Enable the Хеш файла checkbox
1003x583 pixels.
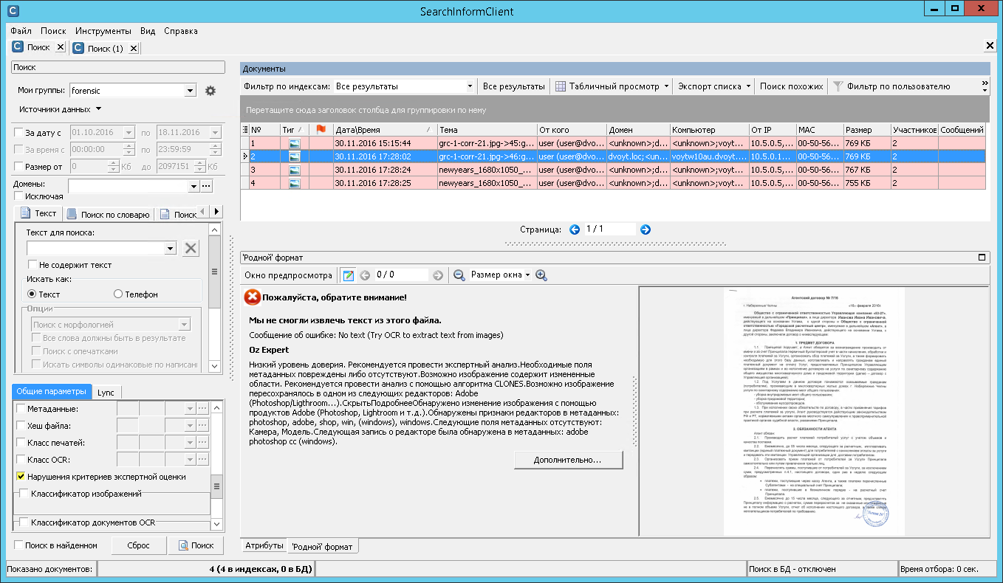pyautogui.click(x=21, y=426)
